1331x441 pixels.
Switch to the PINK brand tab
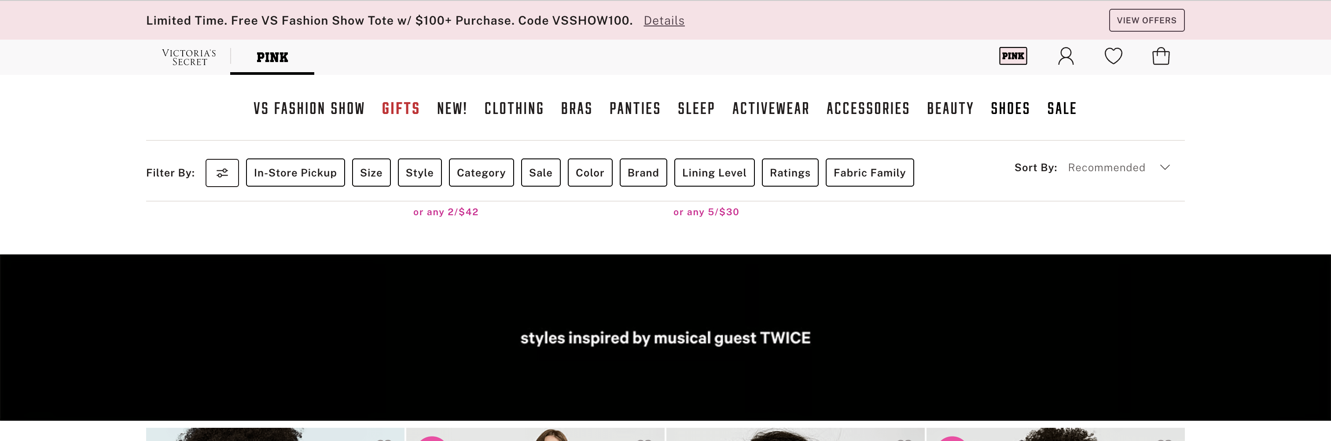click(272, 57)
